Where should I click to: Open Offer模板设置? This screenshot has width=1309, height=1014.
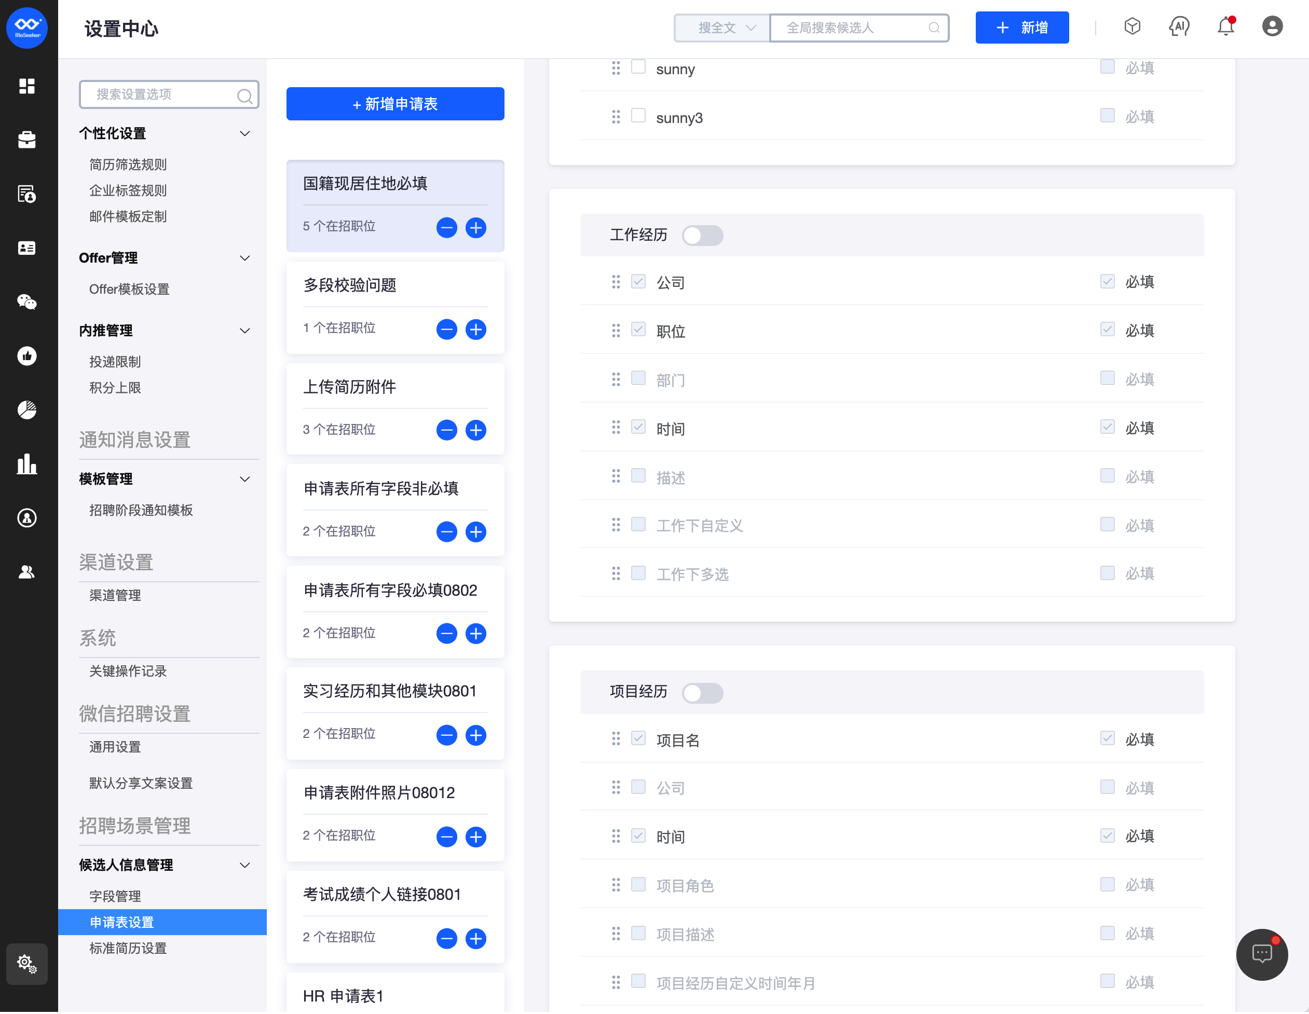click(x=129, y=290)
